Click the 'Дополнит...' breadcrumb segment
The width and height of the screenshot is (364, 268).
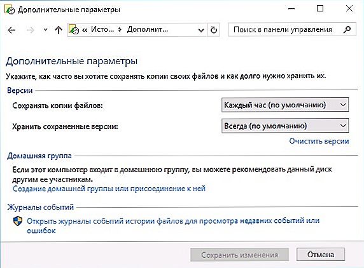pos(148,29)
